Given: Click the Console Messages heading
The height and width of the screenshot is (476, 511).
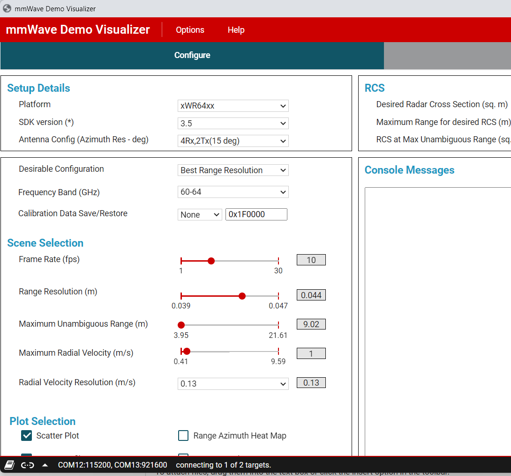Looking at the screenshot, I should pyautogui.click(x=409, y=170).
